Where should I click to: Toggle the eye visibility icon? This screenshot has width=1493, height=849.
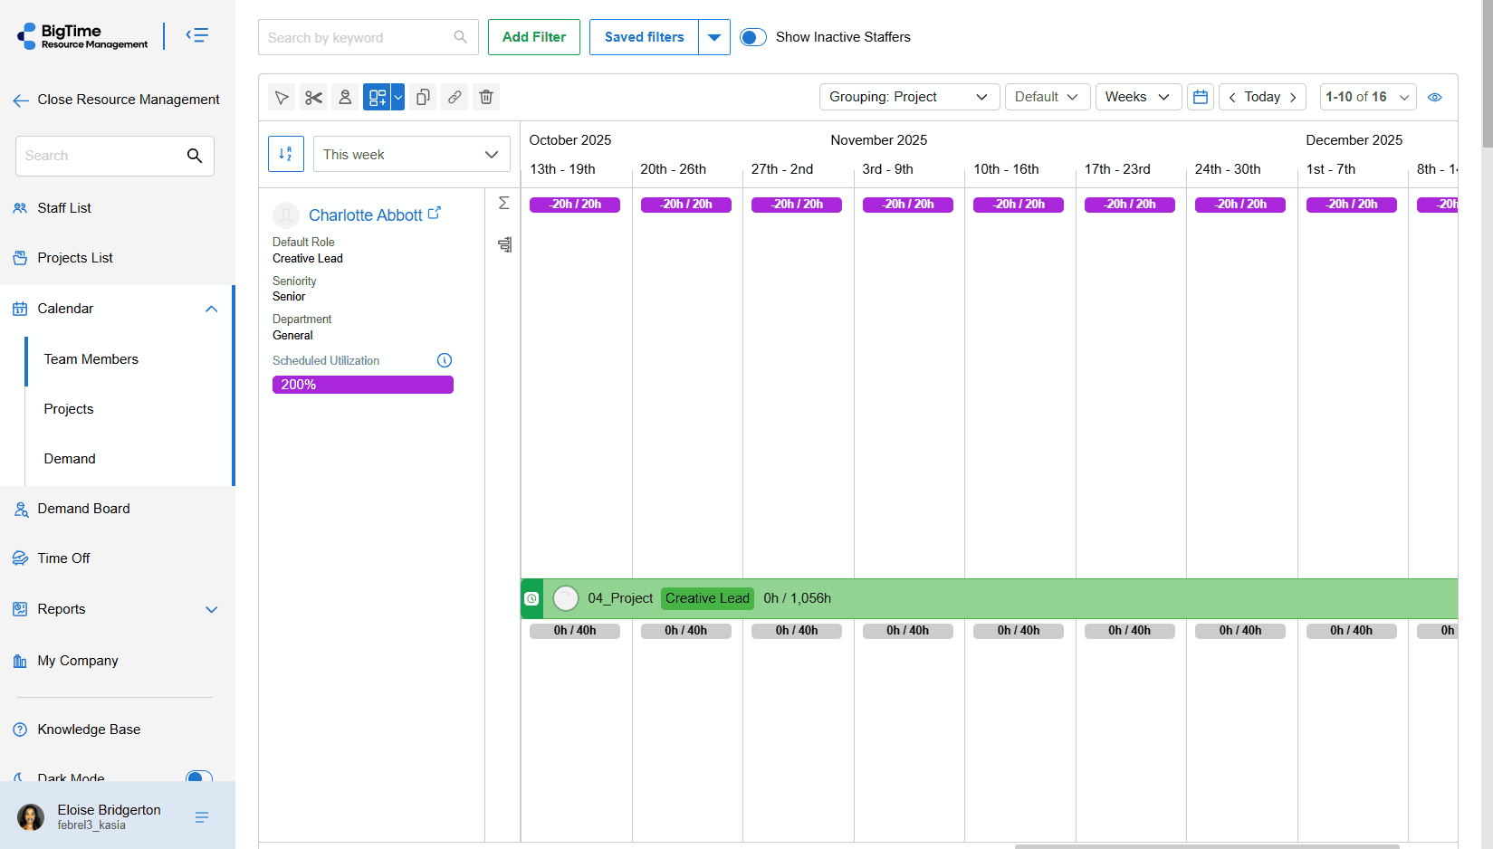pos(1435,97)
